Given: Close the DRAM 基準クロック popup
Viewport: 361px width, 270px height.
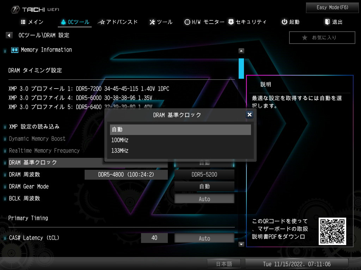Looking at the screenshot, I should [x=249, y=115].
